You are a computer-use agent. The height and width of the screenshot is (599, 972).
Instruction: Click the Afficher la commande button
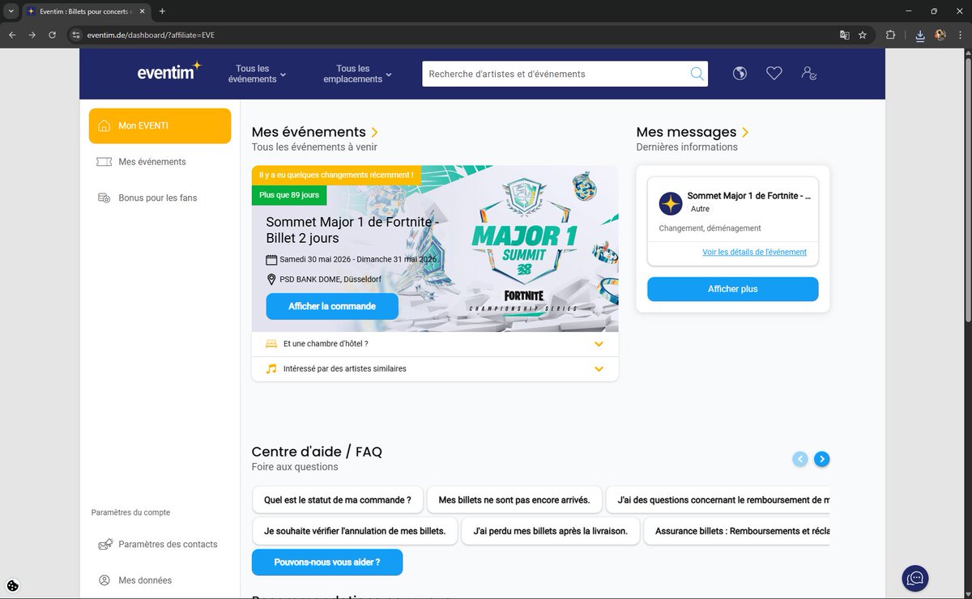coord(332,307)
